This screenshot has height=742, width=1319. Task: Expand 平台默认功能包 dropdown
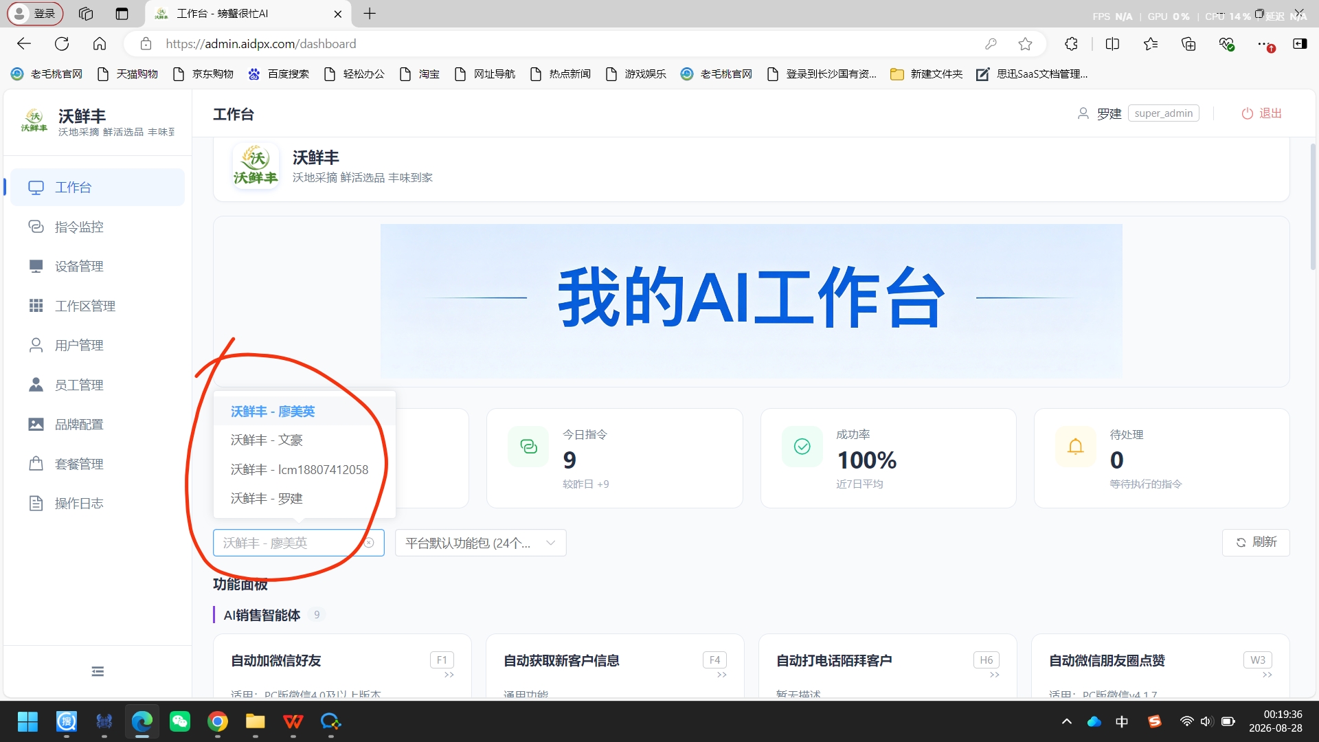(481, 543)
